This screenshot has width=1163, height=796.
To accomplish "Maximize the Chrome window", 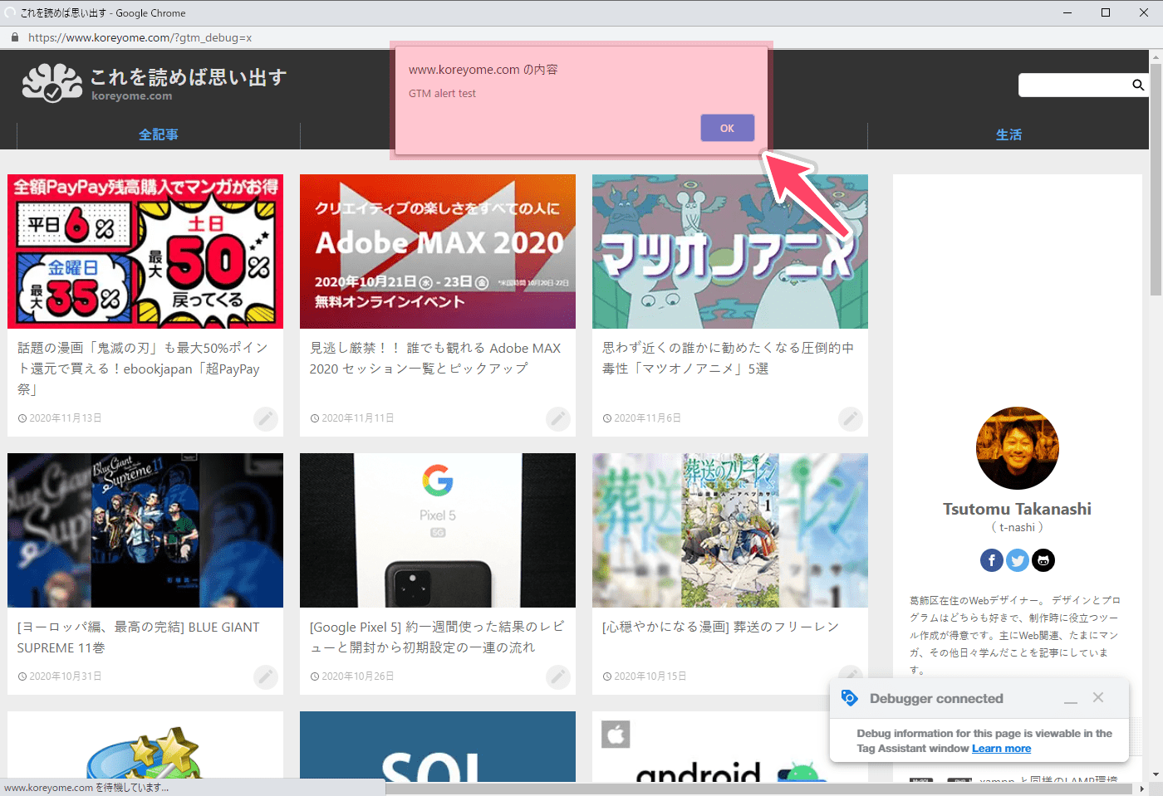I will [x=1106, y=12].
